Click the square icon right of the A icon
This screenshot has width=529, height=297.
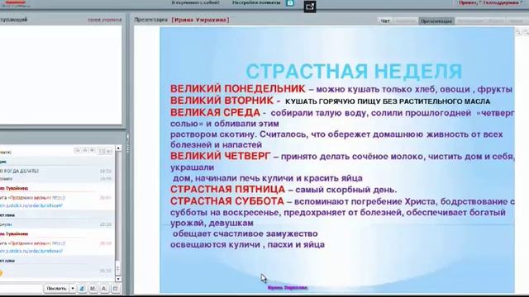tap(115, 289)
